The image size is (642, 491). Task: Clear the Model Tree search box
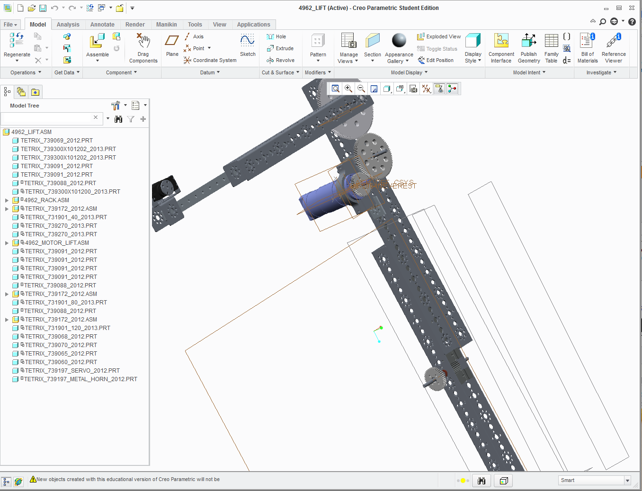click(x=96, y=117)
